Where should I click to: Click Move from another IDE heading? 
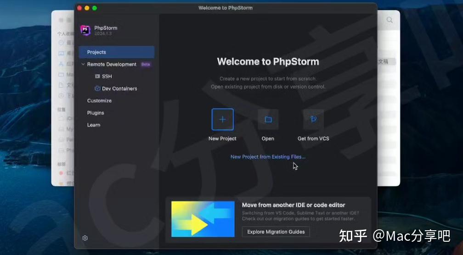pyautogui.click(x=294, y=205)
